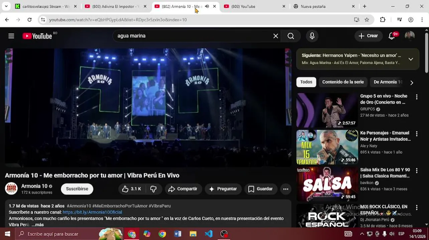429x240 pixels.
Task: Clear the search text with the X
Action: [276, 36]
